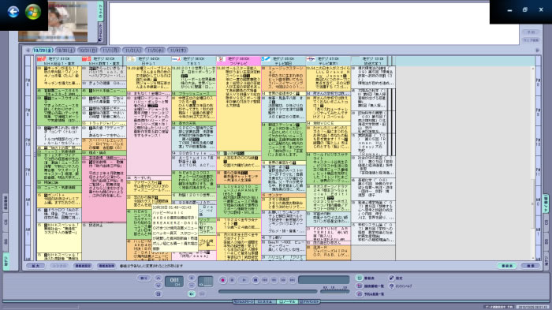This screenshot has height=310, width=552.
Task: Select the 11/4 (Thu) date tab
Action: pyautogui.click(x=177, y=50)
